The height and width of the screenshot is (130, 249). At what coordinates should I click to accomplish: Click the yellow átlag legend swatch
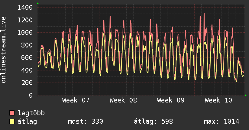click(x=12, y=122)
